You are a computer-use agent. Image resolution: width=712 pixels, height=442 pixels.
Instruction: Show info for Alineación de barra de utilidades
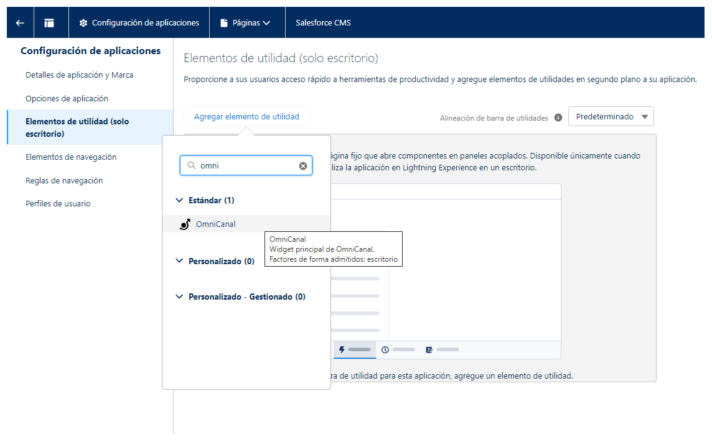pos(558,117)
